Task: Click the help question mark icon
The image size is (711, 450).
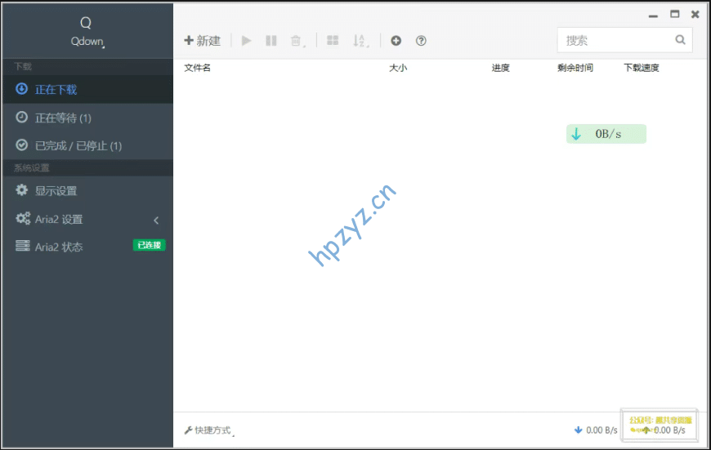Action: (421, 41)
